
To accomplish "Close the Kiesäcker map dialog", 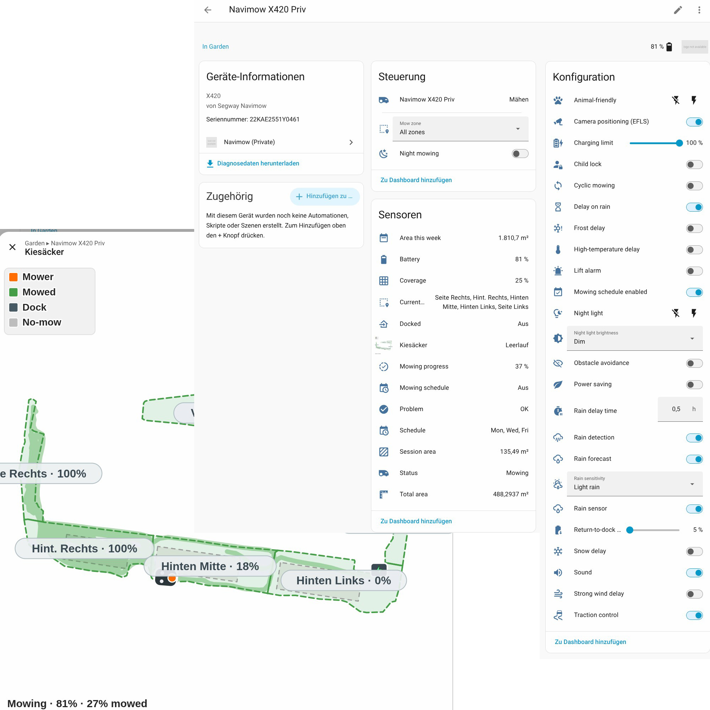I will 12,247.
